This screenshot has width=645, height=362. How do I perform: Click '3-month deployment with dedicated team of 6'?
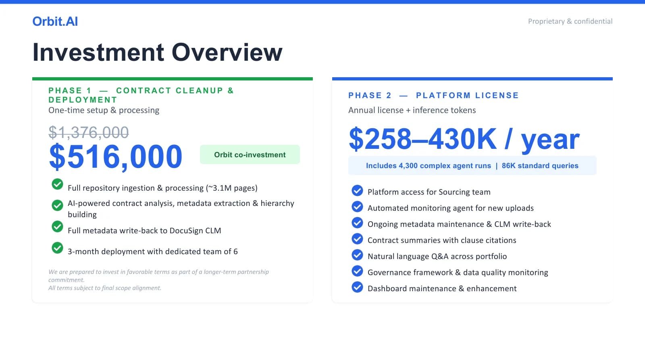click(x=153, y=251)
